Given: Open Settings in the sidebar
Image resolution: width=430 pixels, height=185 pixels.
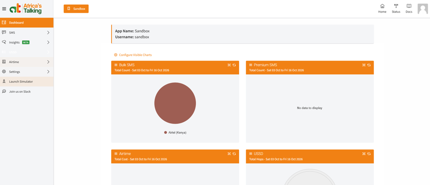Looking at the screenshot, I should (x=26, y=72).
